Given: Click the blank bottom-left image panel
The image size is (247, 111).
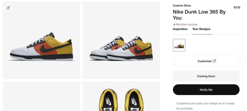Looking at the screenshot, I should [41, 96].
